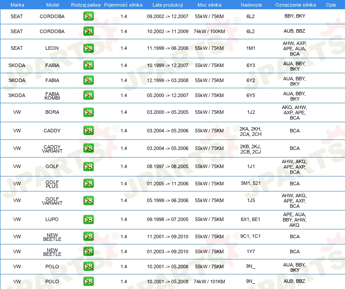The height and width of the screenshot is (289, 345).
Task: Click the Nadwozie column header
Action: coord(251,5)
